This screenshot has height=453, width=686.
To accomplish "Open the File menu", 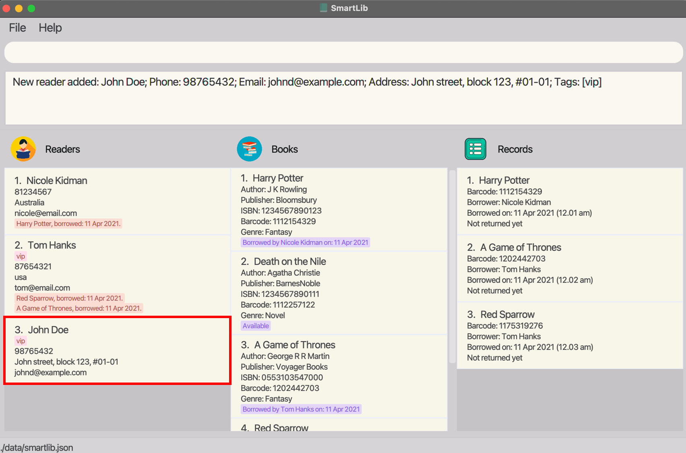I will (x=17, y=28).
